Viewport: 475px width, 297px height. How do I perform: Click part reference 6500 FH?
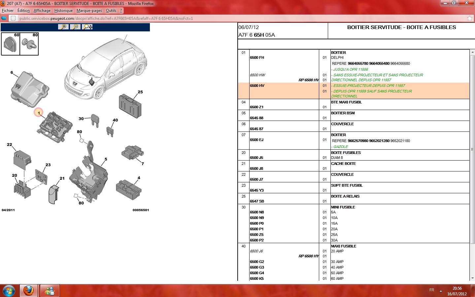(x=257, y=57)
